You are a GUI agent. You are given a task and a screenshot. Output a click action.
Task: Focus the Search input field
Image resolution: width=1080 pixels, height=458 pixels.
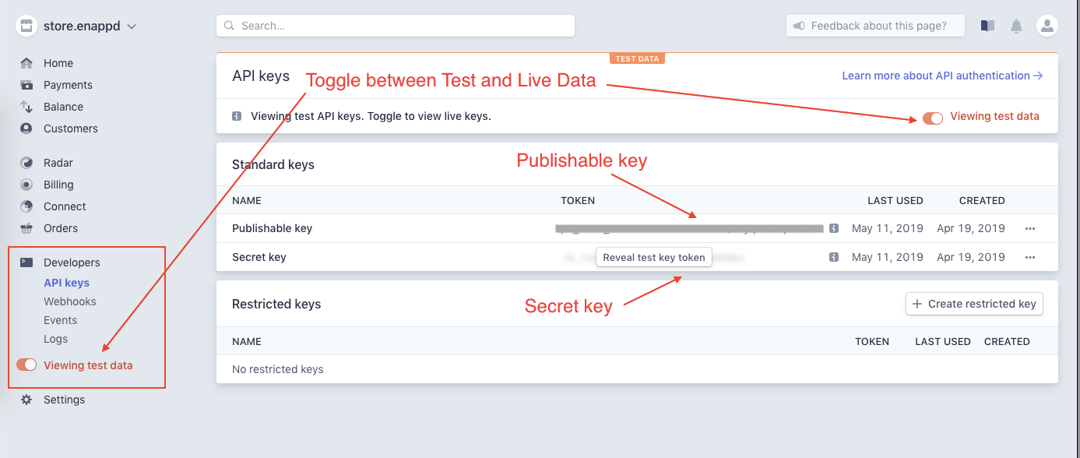(396, 26)
